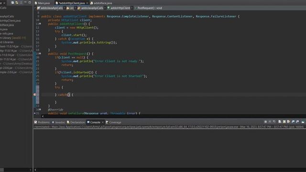Collapse the onFailure fold at line 34
This screenshot has height=172, width=306.
(40, 109)
